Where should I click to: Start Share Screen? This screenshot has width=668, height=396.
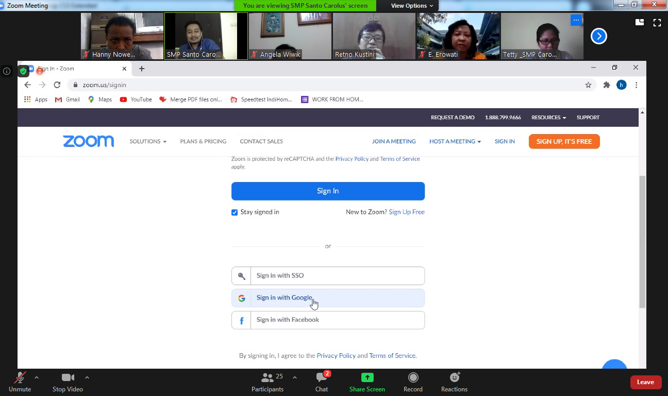coord(367,382)
